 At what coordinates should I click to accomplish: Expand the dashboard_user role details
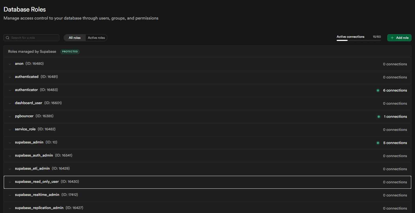10,103
